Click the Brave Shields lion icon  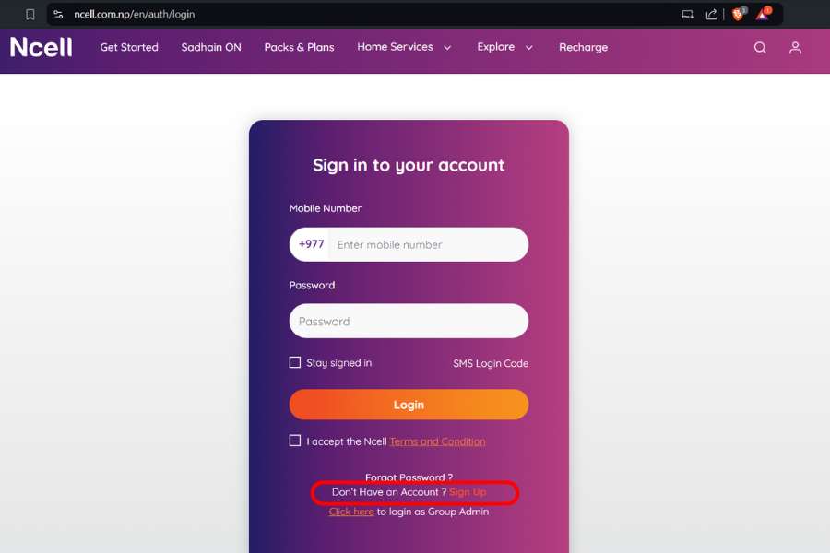point(738,15)
